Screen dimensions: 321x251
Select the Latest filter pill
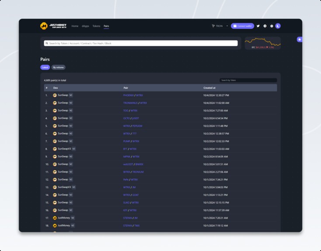[45, 67]
